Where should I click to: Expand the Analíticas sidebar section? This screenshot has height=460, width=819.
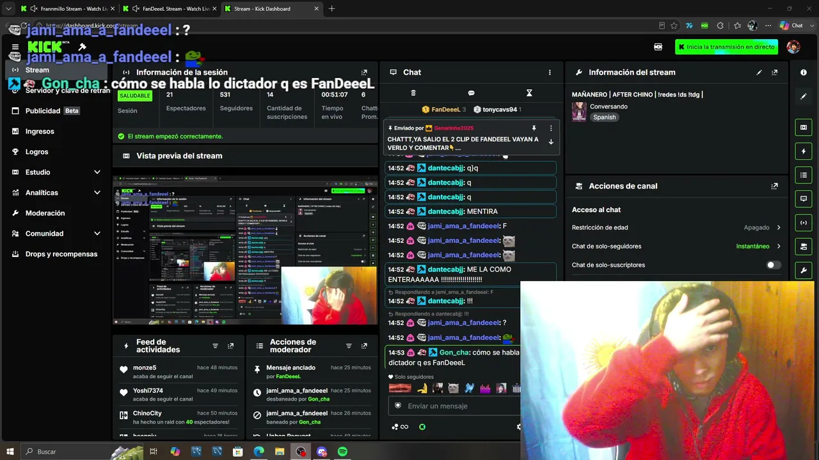point(97,193)
